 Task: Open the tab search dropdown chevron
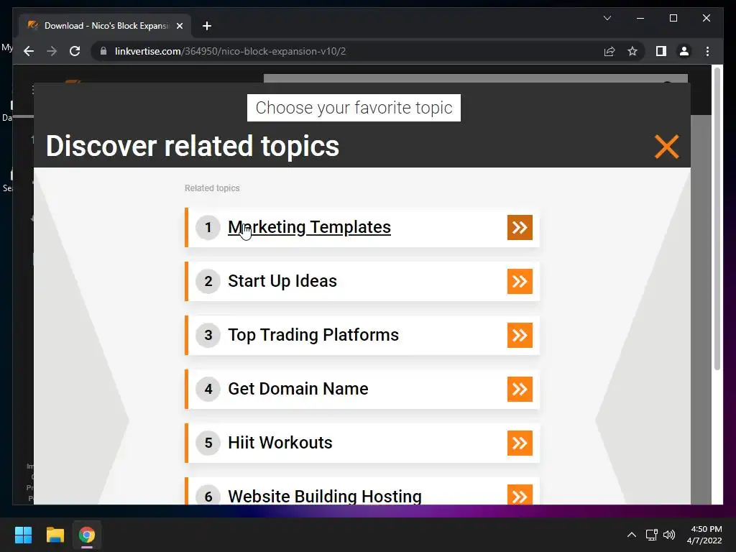tap(607, 18)
